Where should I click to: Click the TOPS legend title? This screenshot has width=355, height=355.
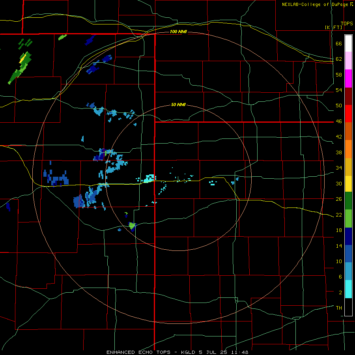[347, 24]
